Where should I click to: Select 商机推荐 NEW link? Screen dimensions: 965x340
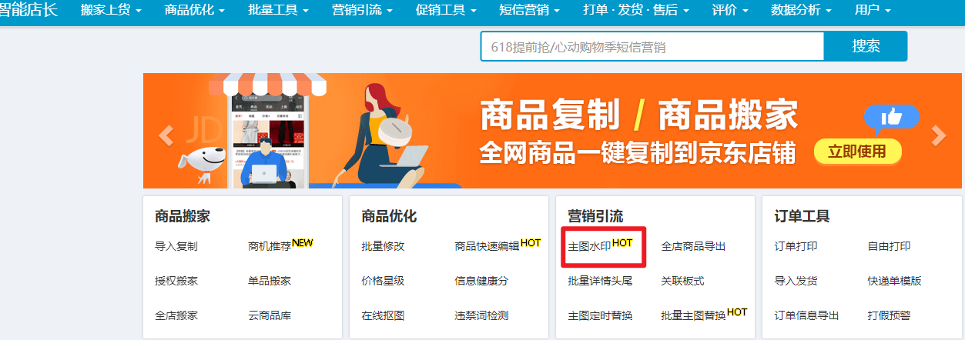click(280, 245)
